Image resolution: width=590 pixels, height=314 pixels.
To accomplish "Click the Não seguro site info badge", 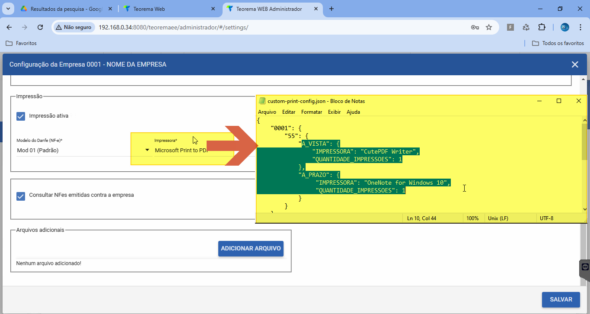I will click(x=73, y=27).
